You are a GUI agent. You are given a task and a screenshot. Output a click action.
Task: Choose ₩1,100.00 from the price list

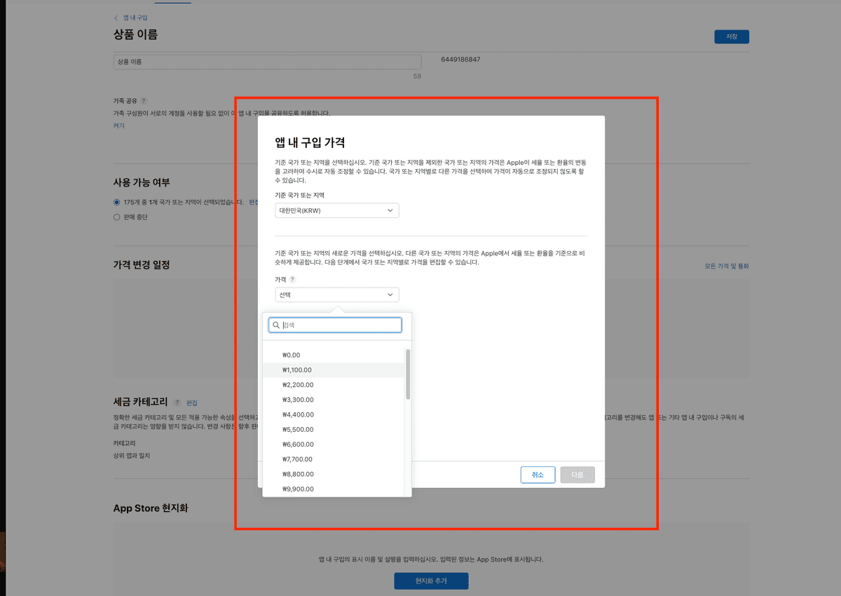297,370
